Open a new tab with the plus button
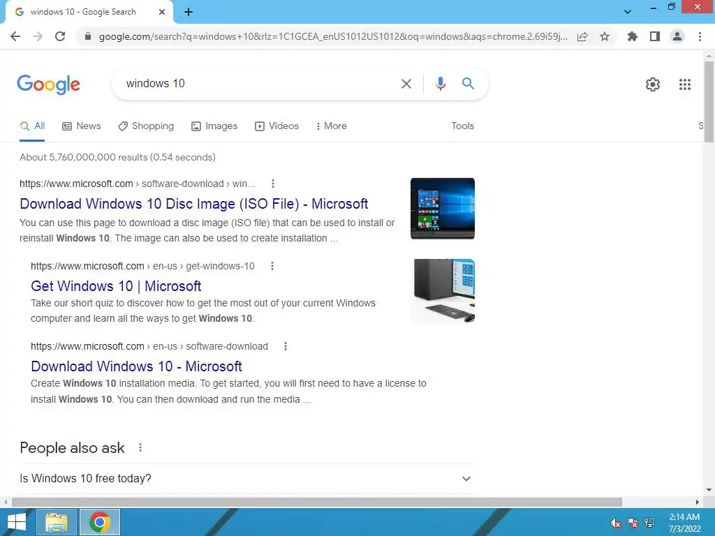This screenshot has width=715, height=536. pyautogui.click(x=189, y=13)
